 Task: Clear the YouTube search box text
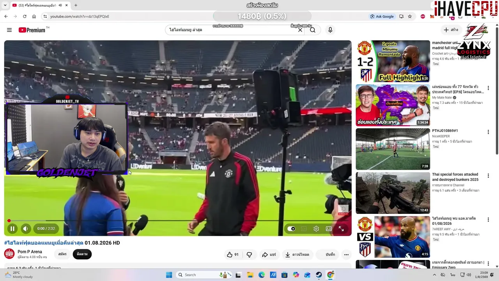(300, 30)
